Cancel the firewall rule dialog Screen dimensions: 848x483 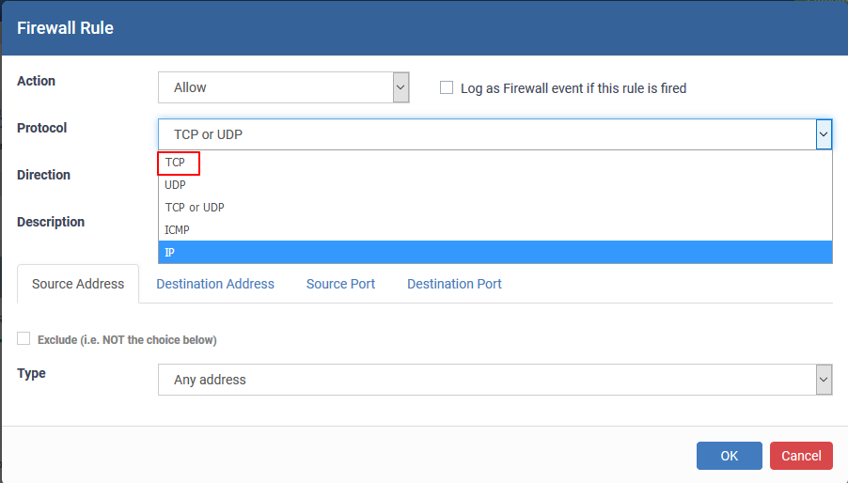tap(801, 456)
